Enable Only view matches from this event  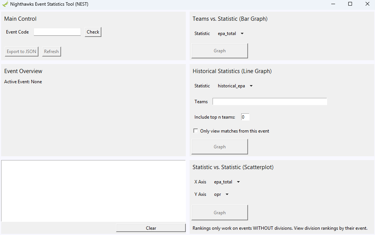[x=196, y=131]
